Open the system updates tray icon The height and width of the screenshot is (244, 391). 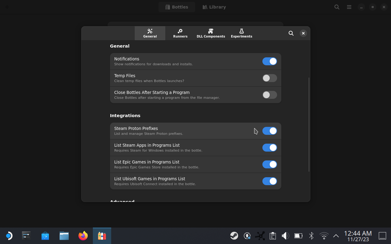pyautogui.click(x=247, y=236)
